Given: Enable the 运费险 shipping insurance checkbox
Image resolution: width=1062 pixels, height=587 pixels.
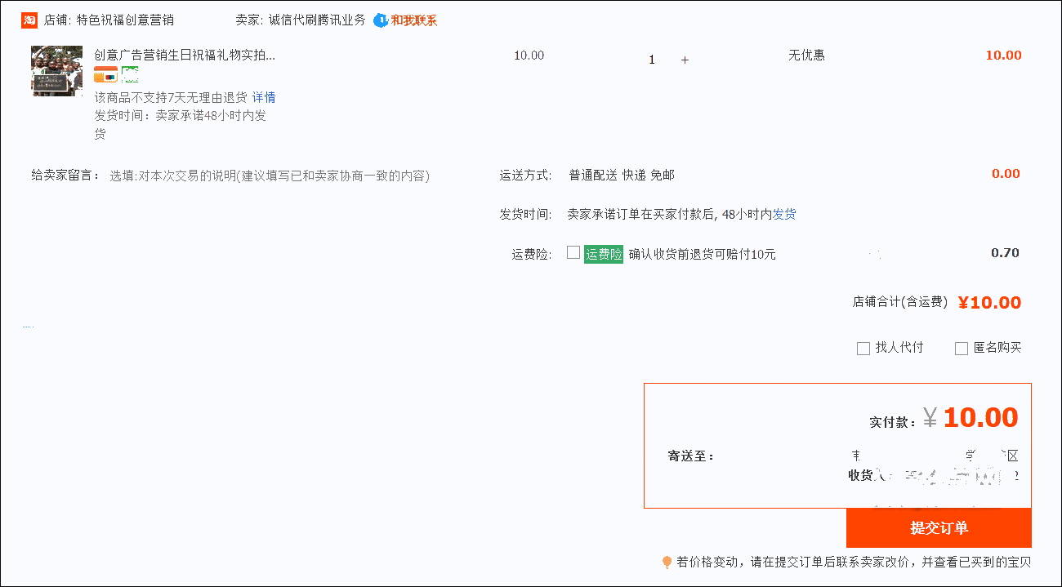Looking at the screenshot, I should [x=573, y=252].
